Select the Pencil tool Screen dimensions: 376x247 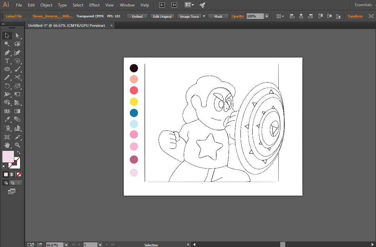tap(7, 77)
